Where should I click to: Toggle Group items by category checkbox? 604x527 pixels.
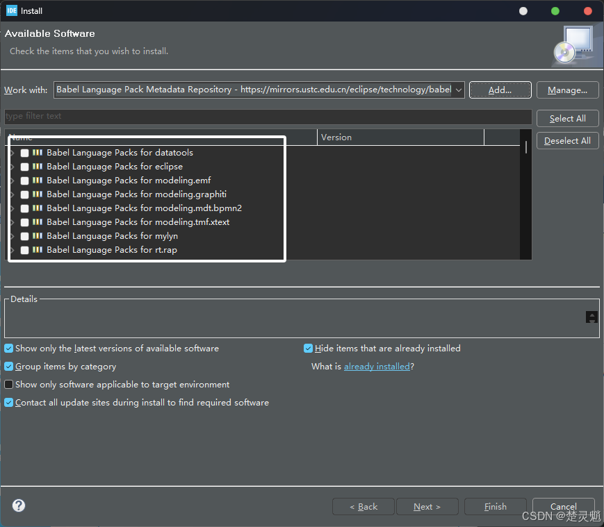pos(8,366)
